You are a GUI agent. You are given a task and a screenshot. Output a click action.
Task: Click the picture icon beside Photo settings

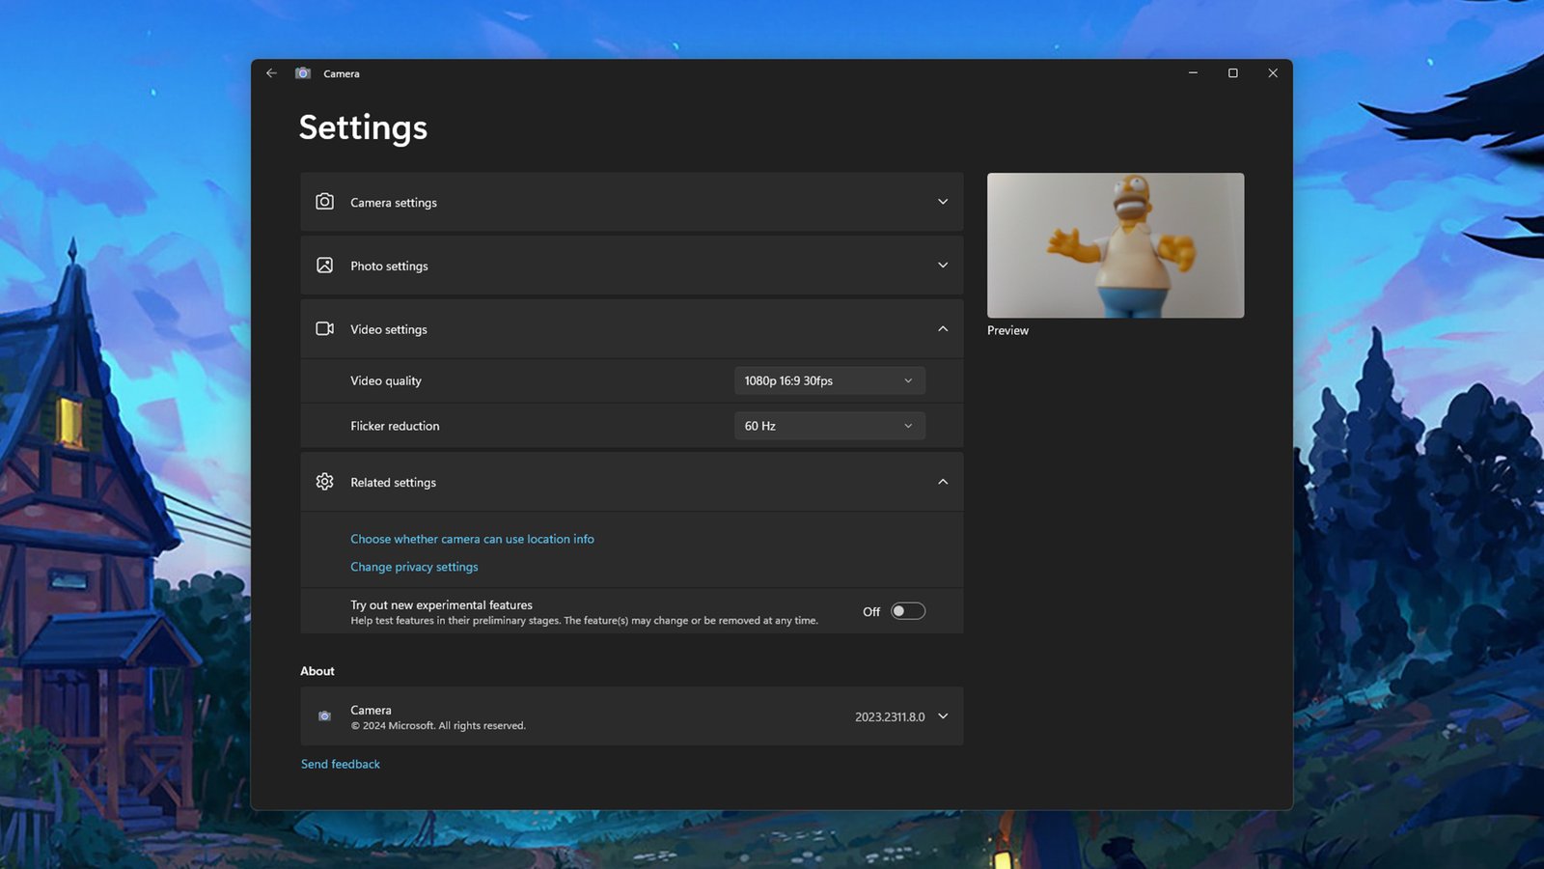[324, 266]
